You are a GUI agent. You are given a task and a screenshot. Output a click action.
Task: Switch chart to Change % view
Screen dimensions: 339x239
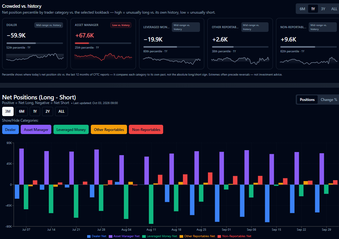[x=328, y=100]
